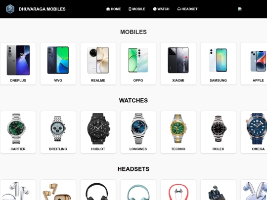The height and width of the screenshot is (200, 267).
Task: Choose the Vivo mobile image
Action: [58, 60]
